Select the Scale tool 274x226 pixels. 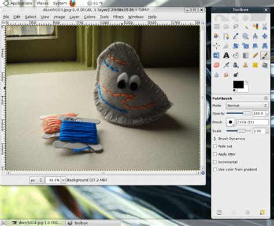tap(246, 46)
